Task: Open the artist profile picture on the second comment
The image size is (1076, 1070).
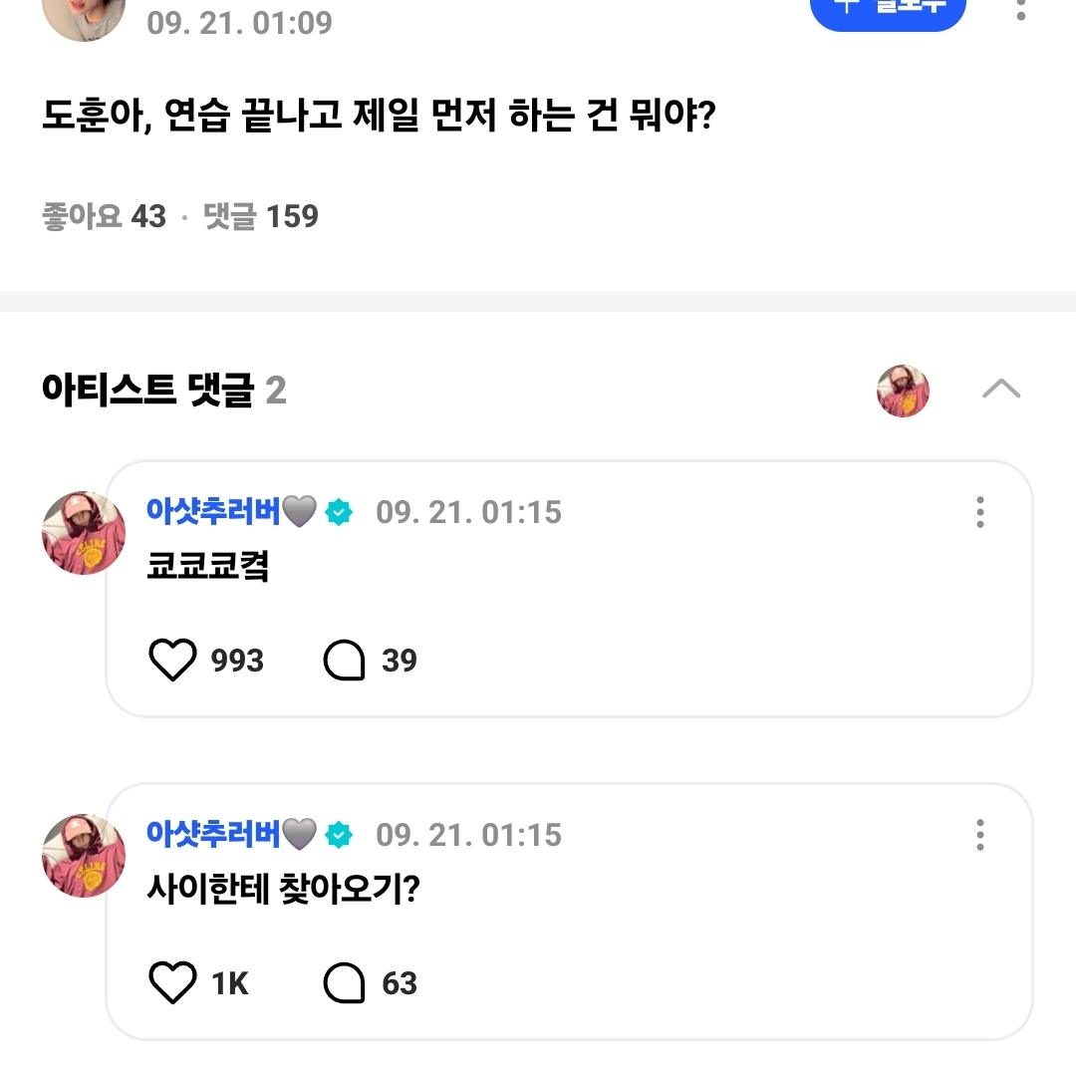Action: click(x=84, y=856)
